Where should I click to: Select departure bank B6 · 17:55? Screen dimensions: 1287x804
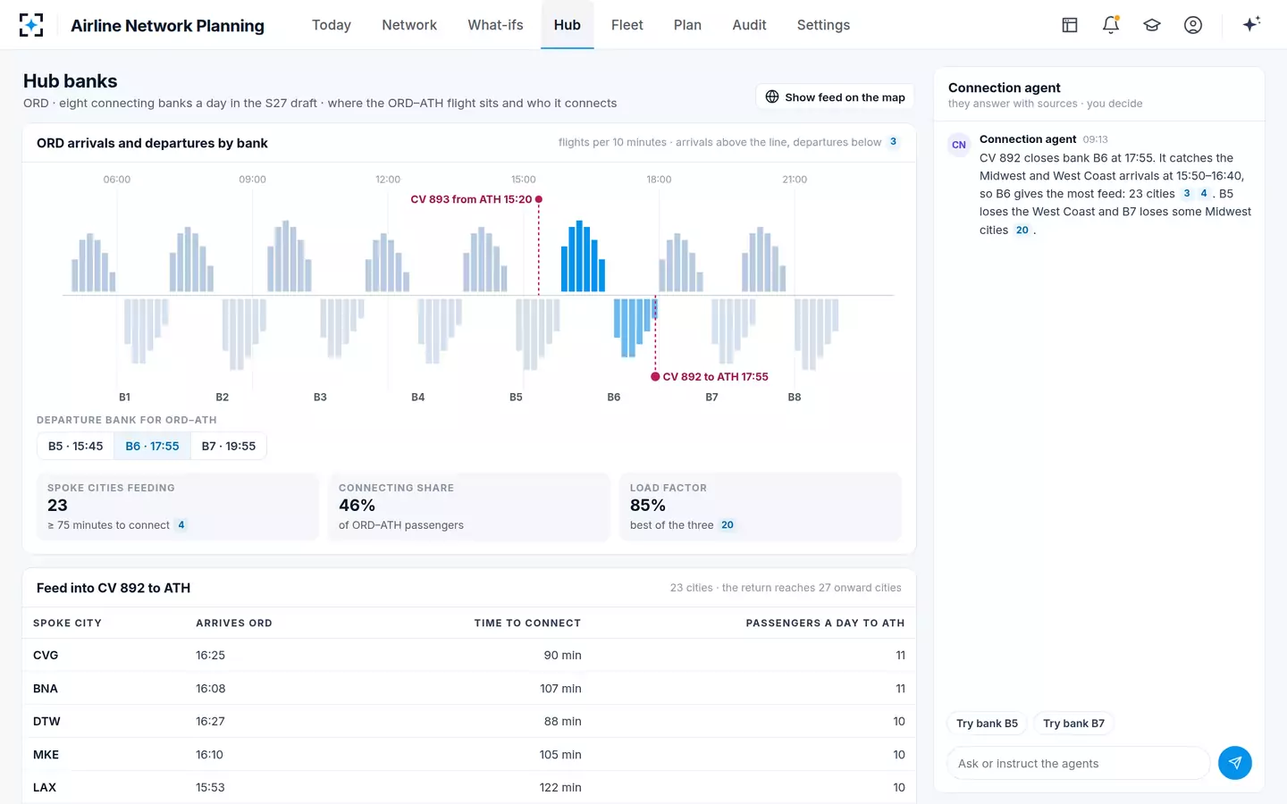[x=152, y=446]
